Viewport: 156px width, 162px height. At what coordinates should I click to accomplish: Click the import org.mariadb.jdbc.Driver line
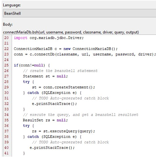point(49,38)
